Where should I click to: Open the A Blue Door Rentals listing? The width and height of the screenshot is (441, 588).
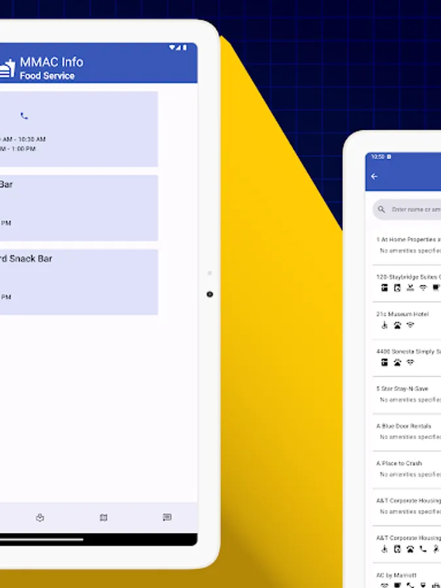407,432
